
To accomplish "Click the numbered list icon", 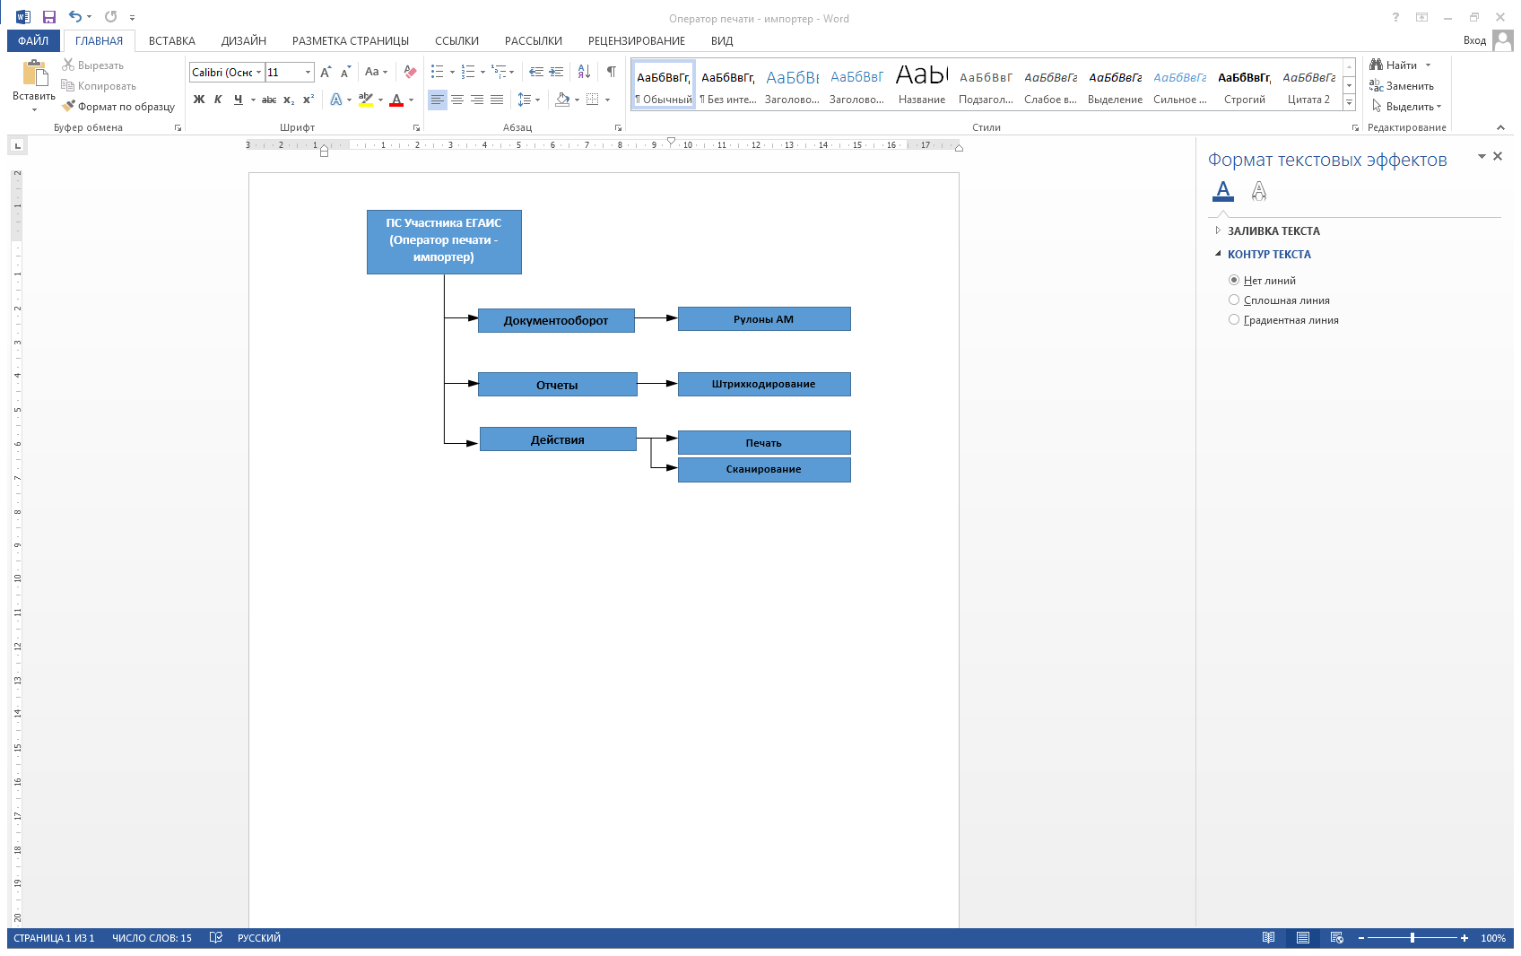I will point(468,73).
